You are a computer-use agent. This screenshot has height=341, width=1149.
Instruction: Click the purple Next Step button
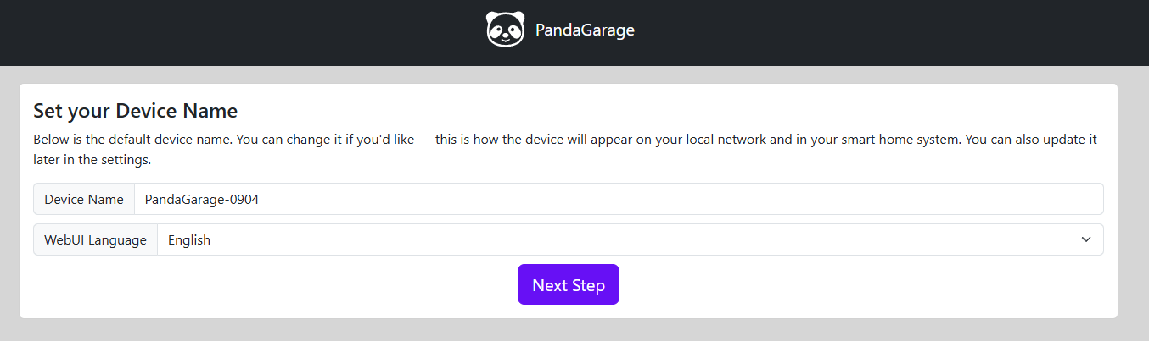coord(569,285)
